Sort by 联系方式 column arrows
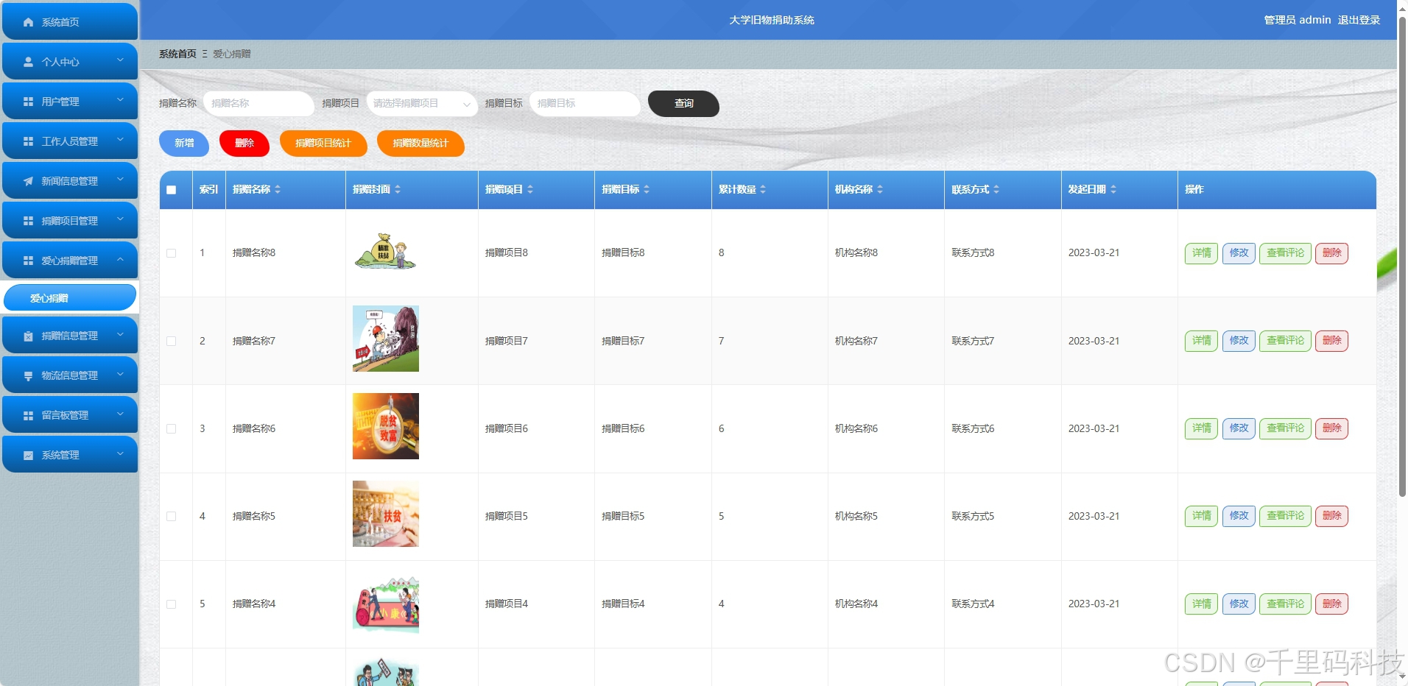1408x686 pixels. click(x=996, y=189)
